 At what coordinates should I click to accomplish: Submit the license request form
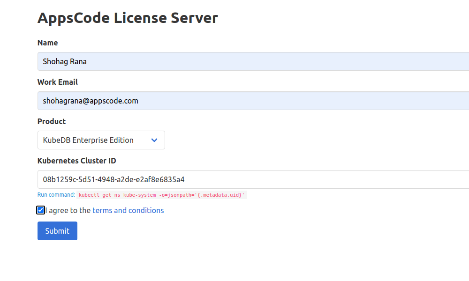click(57, 230)
